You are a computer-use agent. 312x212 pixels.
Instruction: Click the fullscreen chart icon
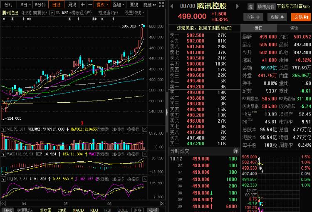pos(161,5)
